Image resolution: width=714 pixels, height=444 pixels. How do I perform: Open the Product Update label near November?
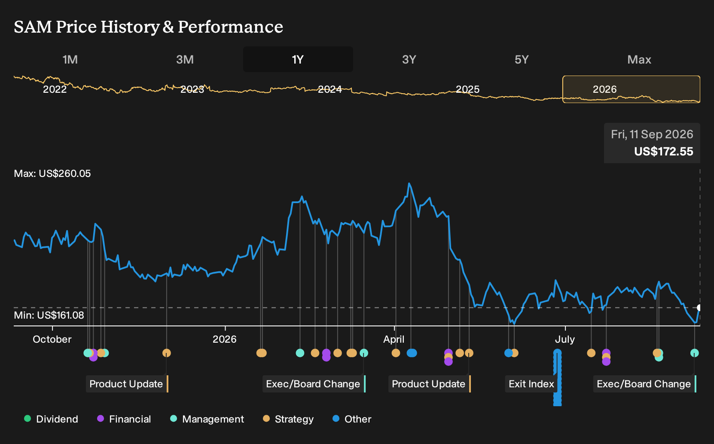click(127, 384)
